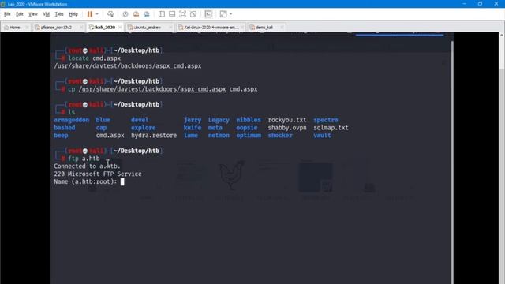Viewport: 505px width, 284px height.
Task: Click 'cmd.aspx' in the ls listing
Action: [x=110, y=136]
